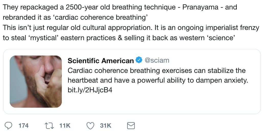Viewport: 263px width, 133px height.
Task: Click the 31K likes count
Action: [x=105, y=126]
